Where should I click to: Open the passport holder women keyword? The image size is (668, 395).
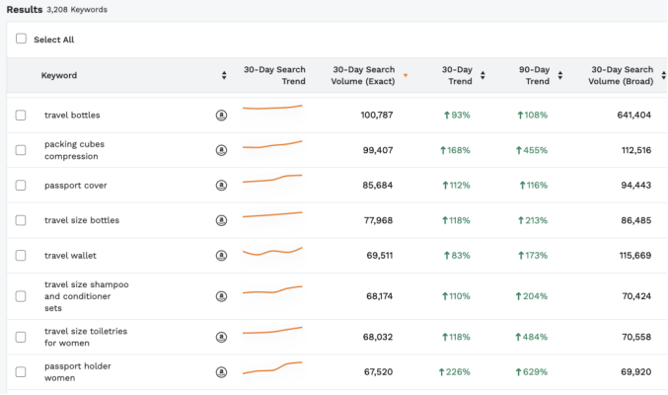(76, 372)
